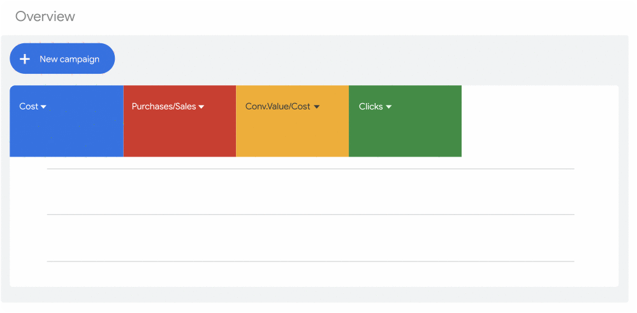Screen dimensions: 637x313
Task: Select the Purchases/Sales metric label
Action: click(163, 106)
